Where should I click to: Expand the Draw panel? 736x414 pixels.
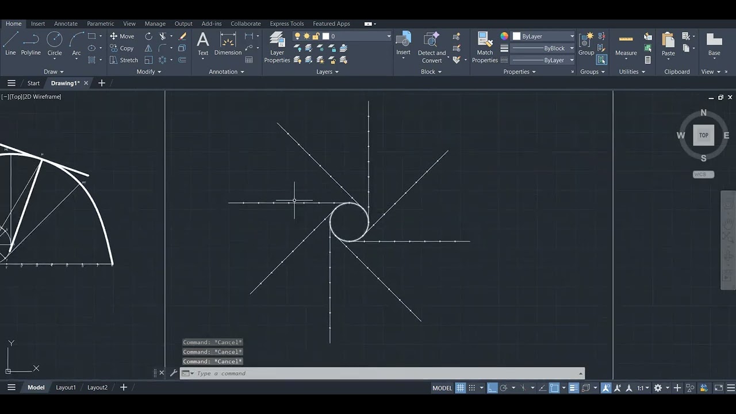click(x=55, y=72)
